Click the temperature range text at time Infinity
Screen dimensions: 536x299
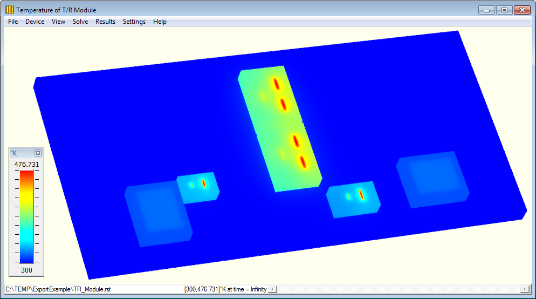(225, 289)
